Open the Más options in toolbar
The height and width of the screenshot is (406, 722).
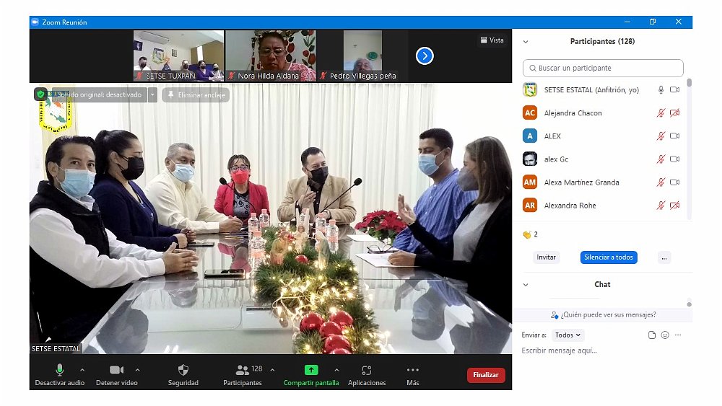tap(412, 371)
